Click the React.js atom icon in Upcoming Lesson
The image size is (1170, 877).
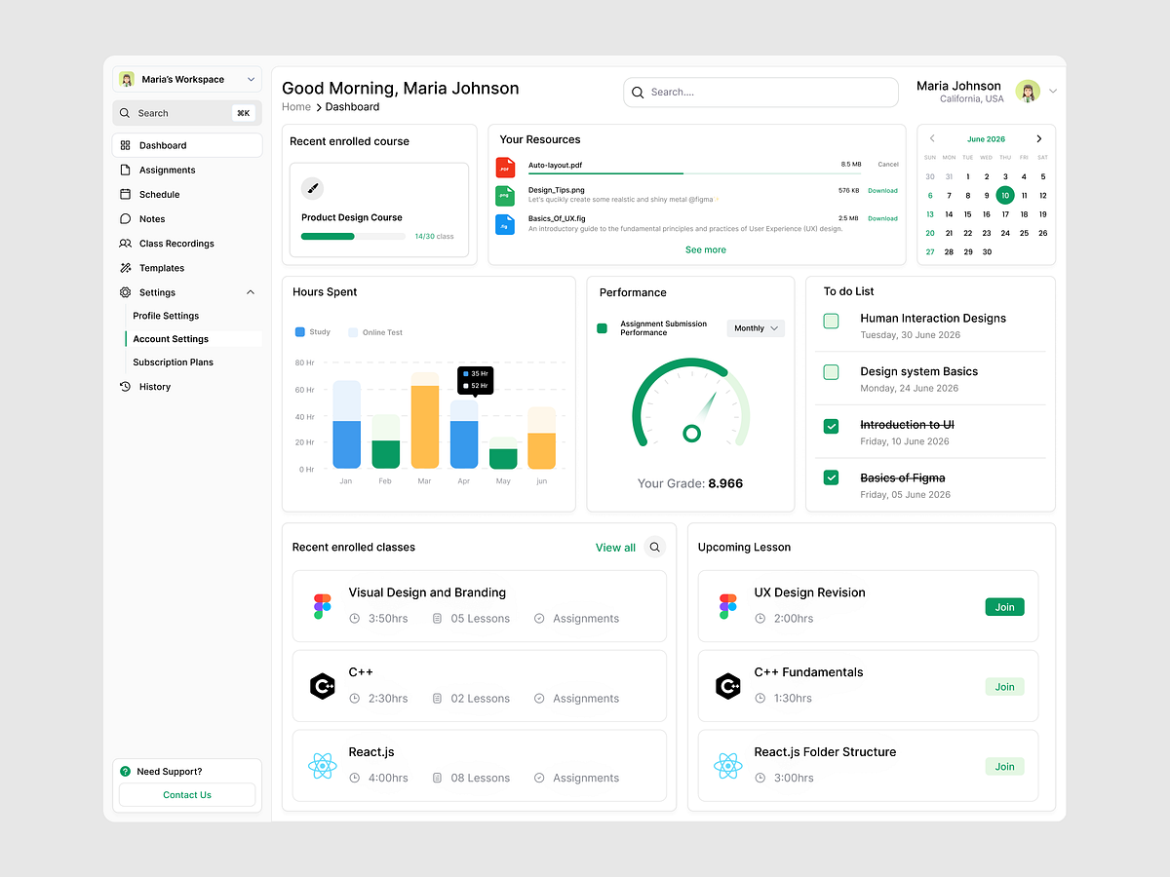728,766
